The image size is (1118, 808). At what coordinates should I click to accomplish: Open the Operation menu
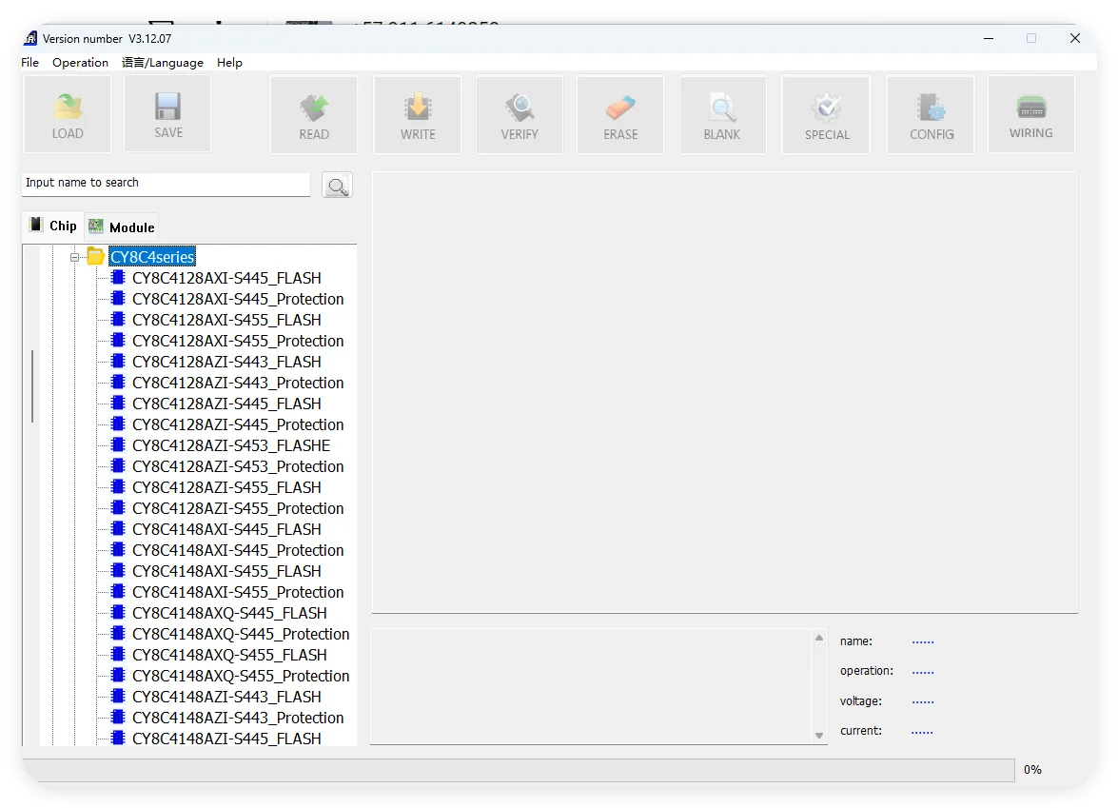coord(80,63)
